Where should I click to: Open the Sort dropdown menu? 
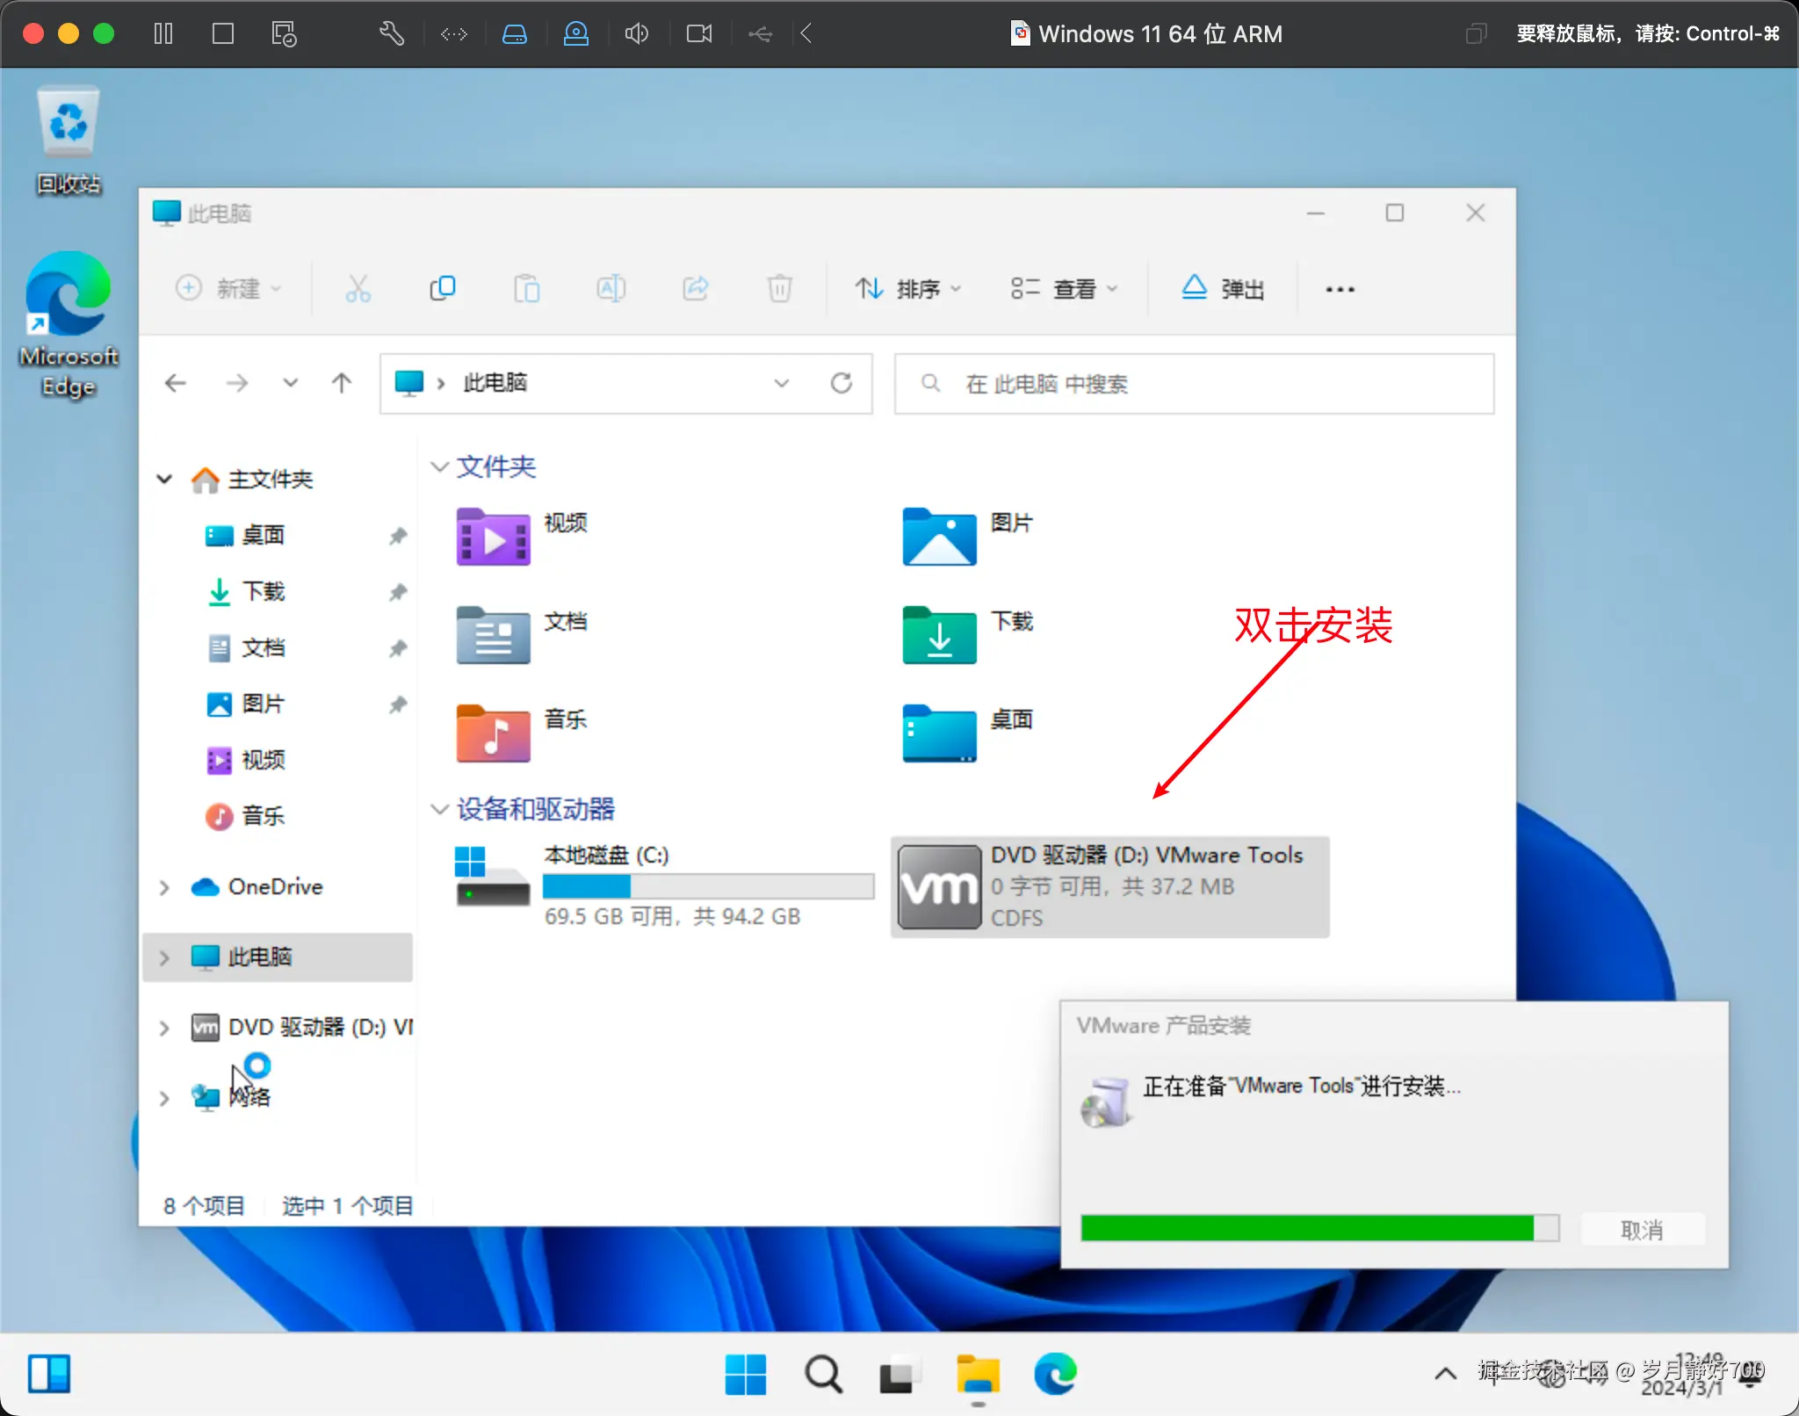[x=908, y=288]
